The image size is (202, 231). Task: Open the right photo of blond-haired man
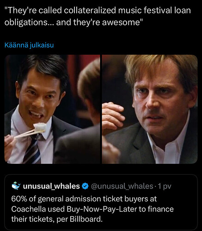click(x=150, y=109)
